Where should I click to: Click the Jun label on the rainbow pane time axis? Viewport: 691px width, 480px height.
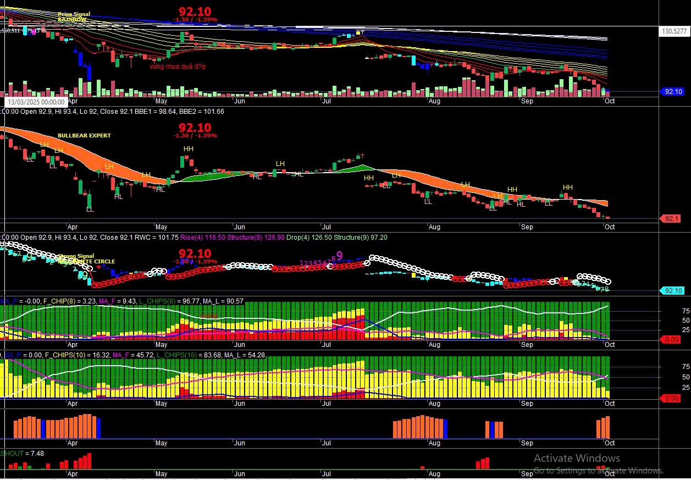point(240,101)
